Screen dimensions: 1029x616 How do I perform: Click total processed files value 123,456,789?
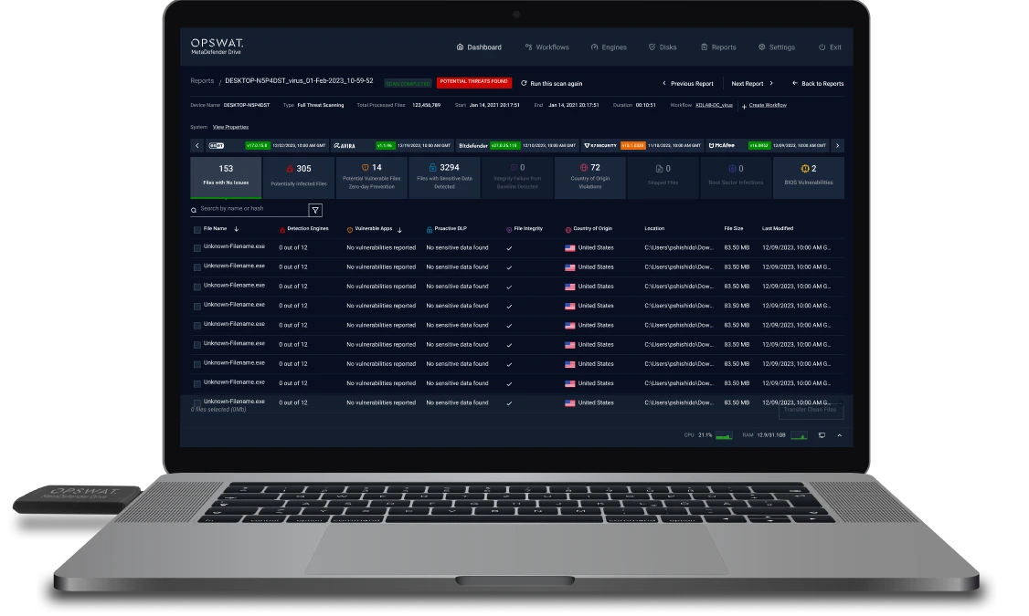(427, 105)
